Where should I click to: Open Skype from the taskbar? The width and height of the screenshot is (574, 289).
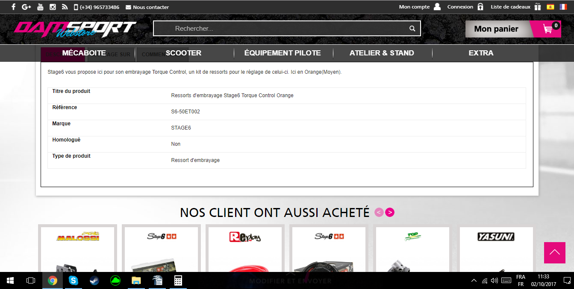(74, 280)
